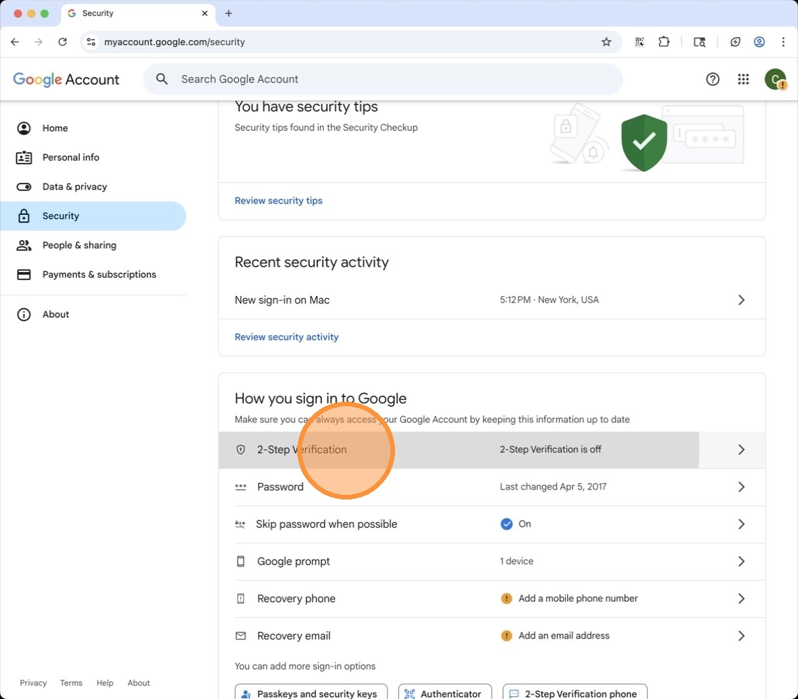
Task: Click the site information icon in address bar
Action: pos(91,42)
